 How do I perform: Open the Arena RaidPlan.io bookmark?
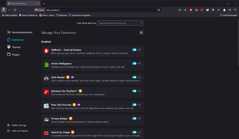pyautogui.click(x=28, y=15)
